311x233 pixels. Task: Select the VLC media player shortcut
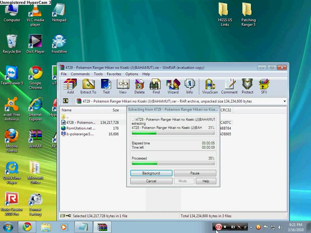point(35,16)
